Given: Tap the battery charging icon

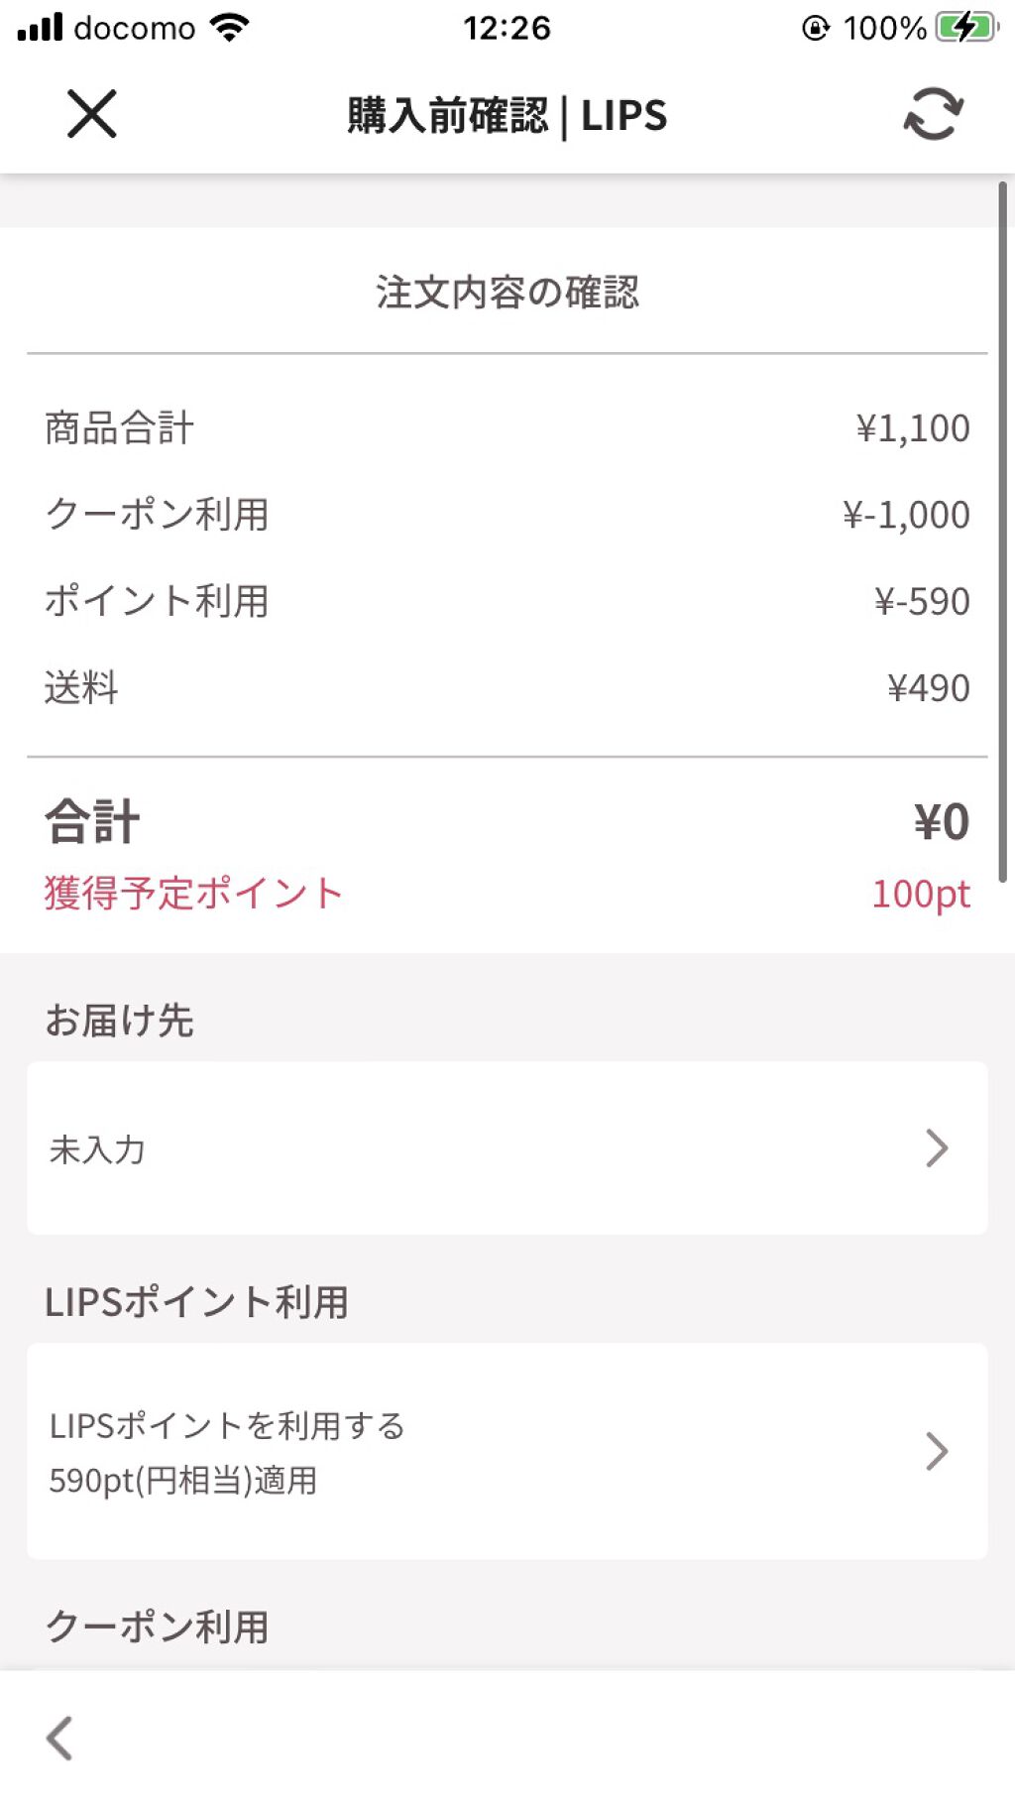Looking at the screenshot, I should [965, 27].
